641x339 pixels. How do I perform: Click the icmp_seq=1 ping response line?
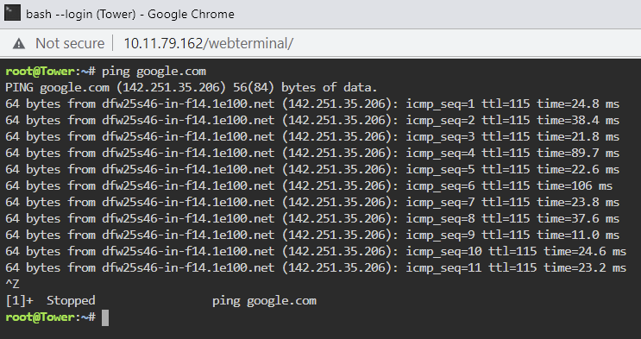[x=312, y=104]
